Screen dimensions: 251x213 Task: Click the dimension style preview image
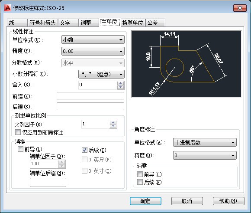186,64
